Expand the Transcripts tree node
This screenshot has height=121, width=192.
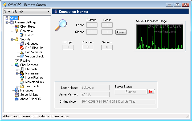pos(17,86)
